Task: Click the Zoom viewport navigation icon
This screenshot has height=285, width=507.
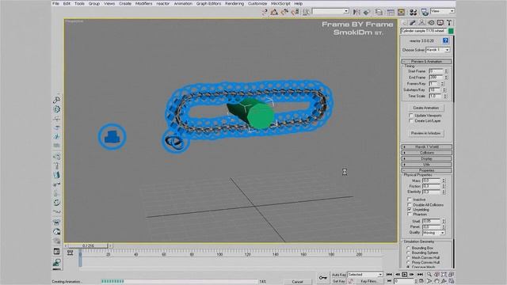Action: [429, 275]
